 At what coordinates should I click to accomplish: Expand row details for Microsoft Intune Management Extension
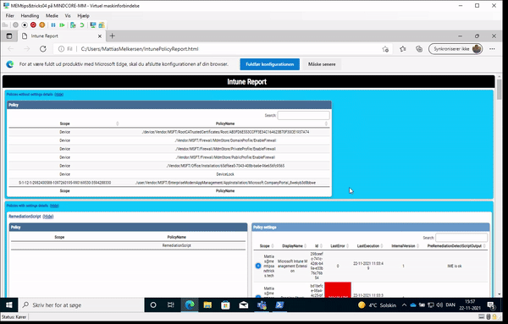[258, 266]
